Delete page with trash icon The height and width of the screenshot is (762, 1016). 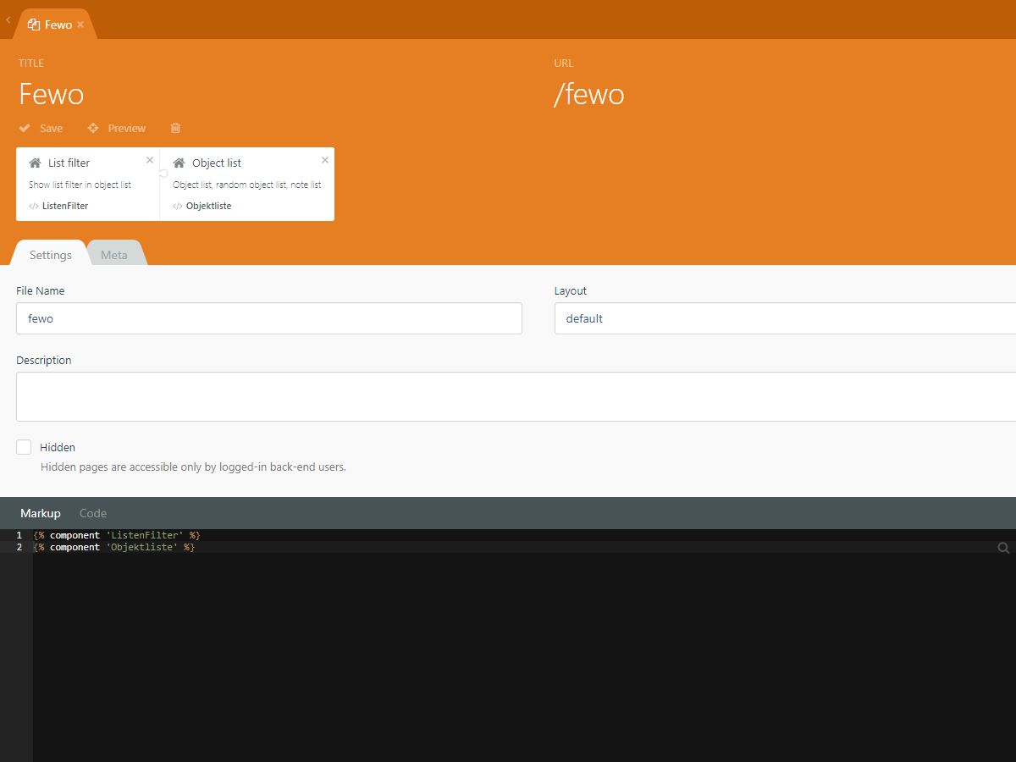(175, 128)
